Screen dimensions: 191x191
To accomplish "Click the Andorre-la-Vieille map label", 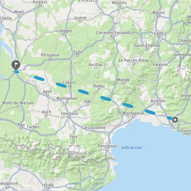I will 71,153.
